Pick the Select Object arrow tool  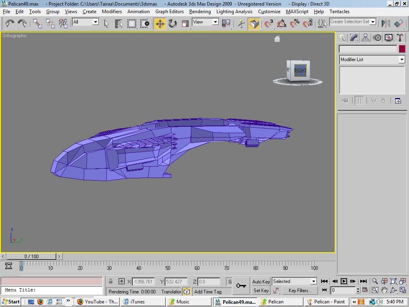[106, 24]
